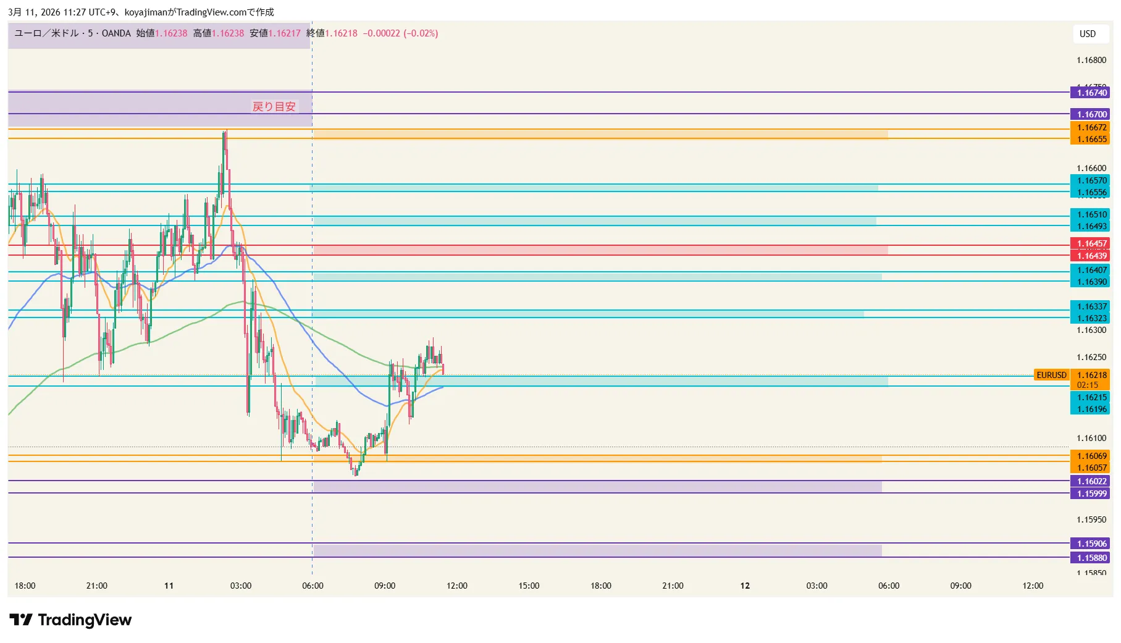Image resolution: width=1121 pixels, height=643 pixels.
Task: Click the orange current price label 1.16218
Action: [1090, 375]
